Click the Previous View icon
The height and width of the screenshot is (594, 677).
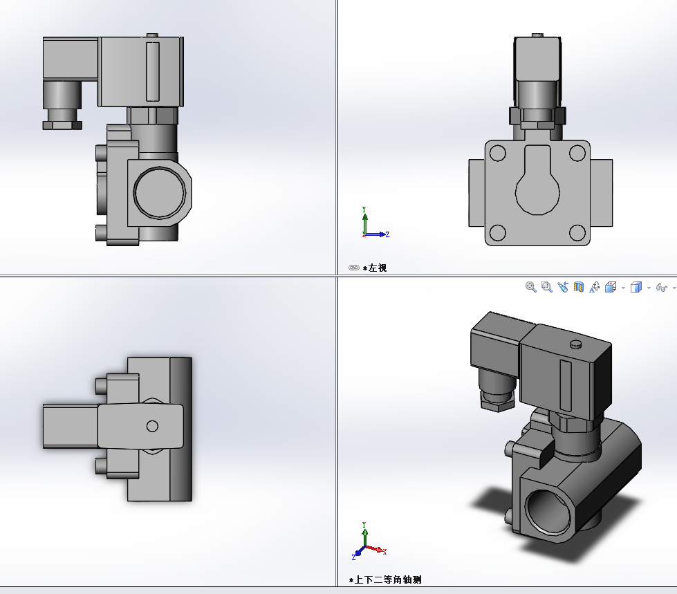tap(563, 287)
